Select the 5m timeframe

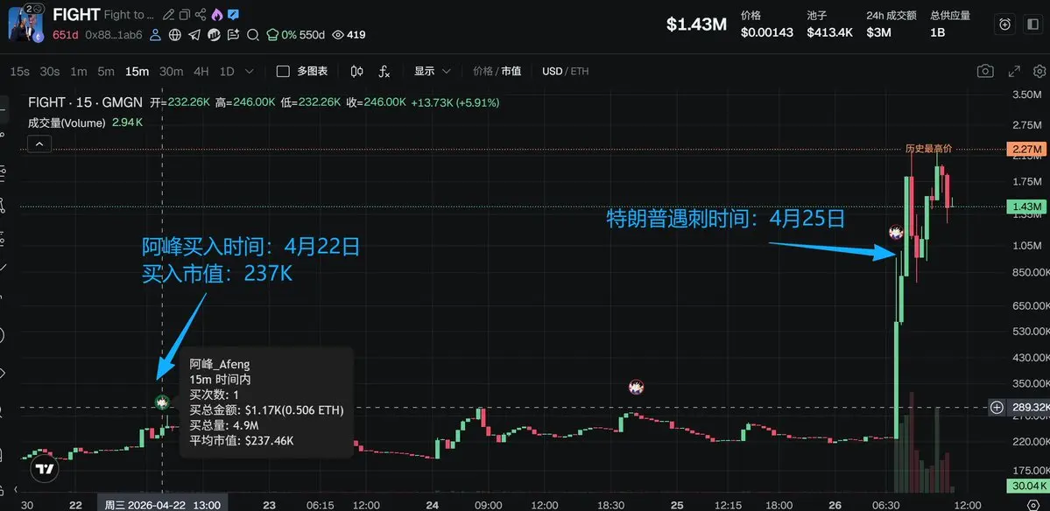click(106, 71)
